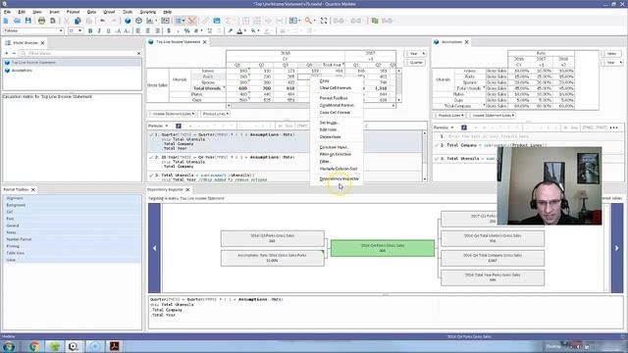The height and width of the screenshot is (353, 628).
Task: Open the Format menu
Action: [73, 12]
